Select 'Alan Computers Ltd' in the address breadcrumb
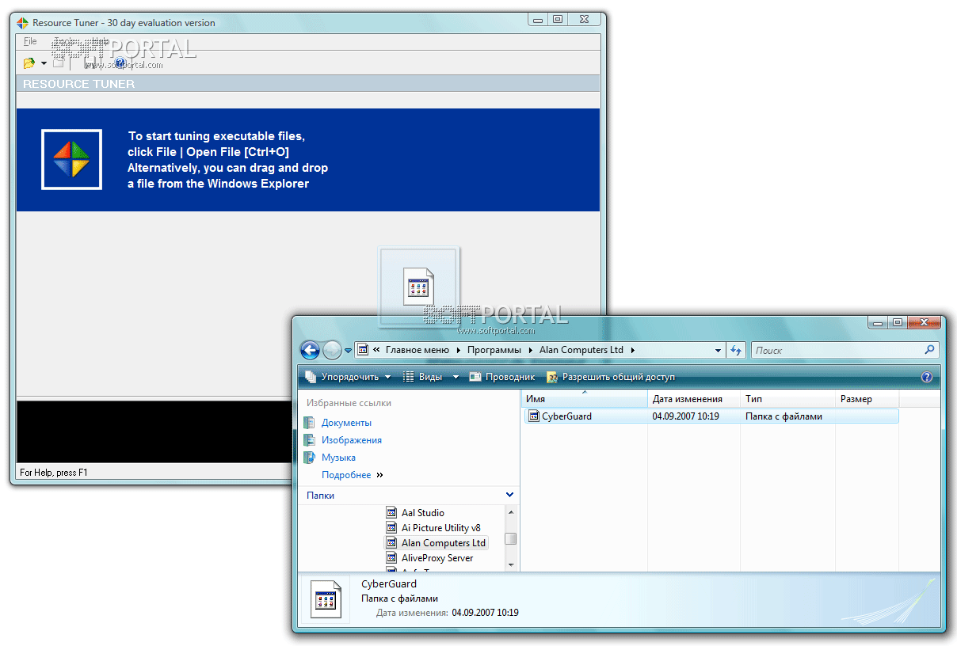 pyautogui.click(x=581, y=350)
